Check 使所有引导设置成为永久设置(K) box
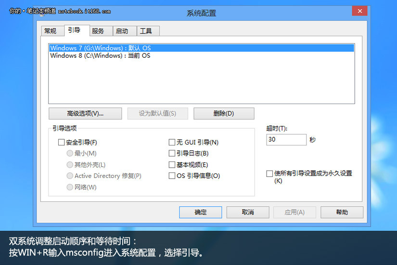This screenshot has height=265, width=397. point(269,173)
